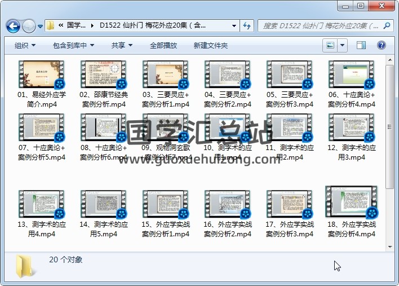Expand the address bar history dropdown
This screenshot has width=399, height=286.
(x=234, y=25)
